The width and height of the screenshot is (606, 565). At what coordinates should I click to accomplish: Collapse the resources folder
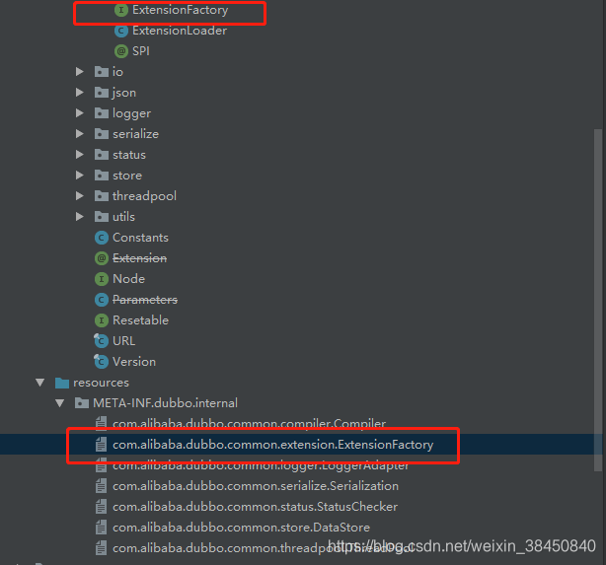click(x=40, y=383)
